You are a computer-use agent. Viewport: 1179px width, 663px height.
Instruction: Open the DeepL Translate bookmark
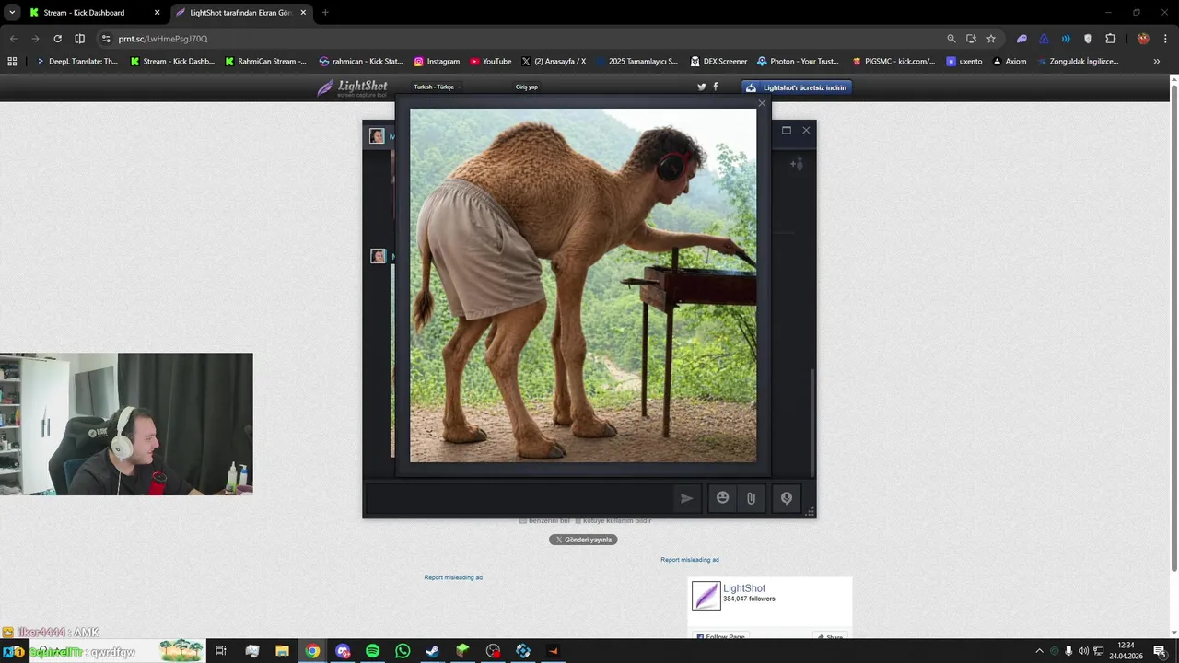tap(76, 62)
